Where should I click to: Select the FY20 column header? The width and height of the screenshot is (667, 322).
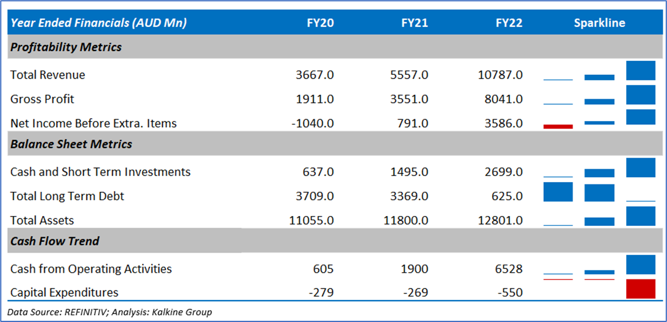point(320,23)
